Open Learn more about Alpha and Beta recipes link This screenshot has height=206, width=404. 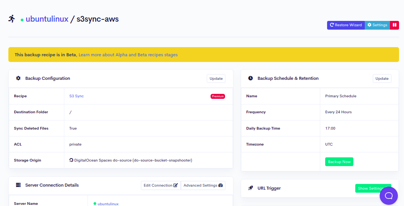[128, 55]
